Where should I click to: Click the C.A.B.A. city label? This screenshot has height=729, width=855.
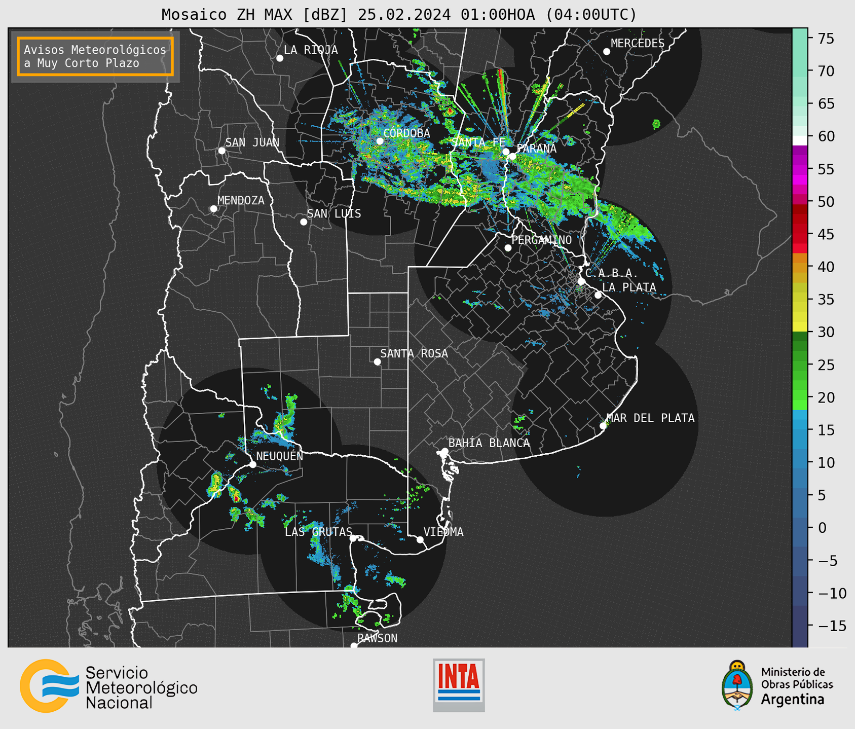tap(612, 273)
